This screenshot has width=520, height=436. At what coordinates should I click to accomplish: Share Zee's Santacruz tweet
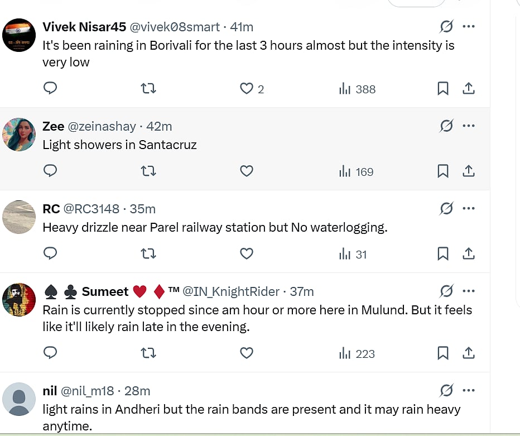469,171
